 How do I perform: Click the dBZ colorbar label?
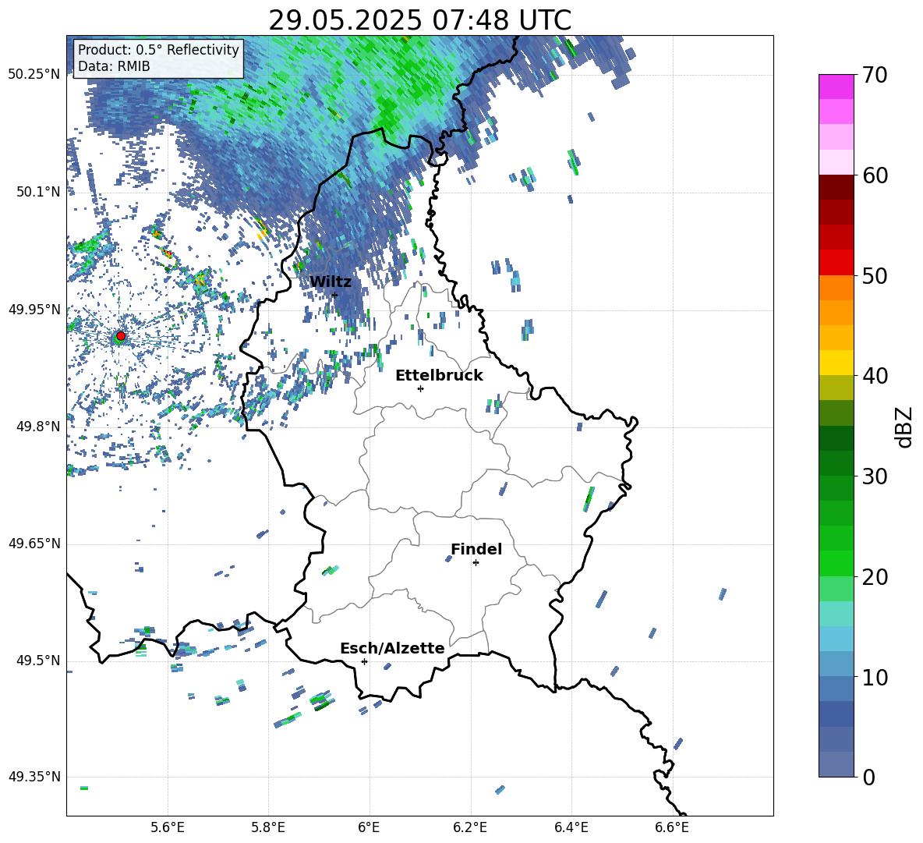pyautogui.click(x=905, y=427)
